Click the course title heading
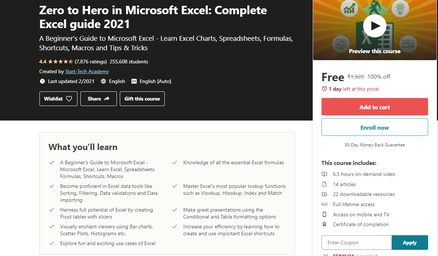 coord(153,17)
